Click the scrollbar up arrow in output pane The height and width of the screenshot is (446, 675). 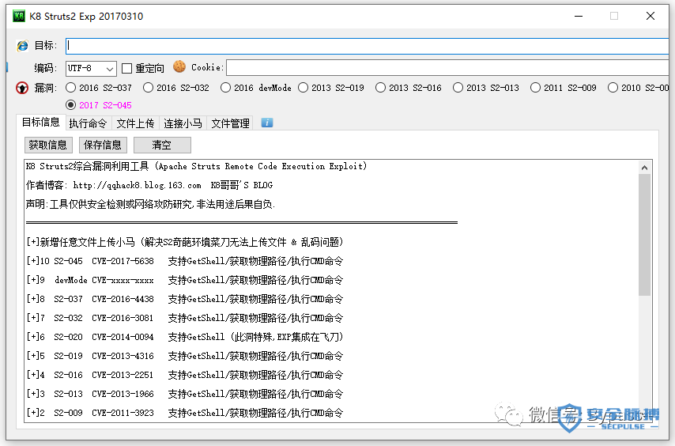click(644, 168)
